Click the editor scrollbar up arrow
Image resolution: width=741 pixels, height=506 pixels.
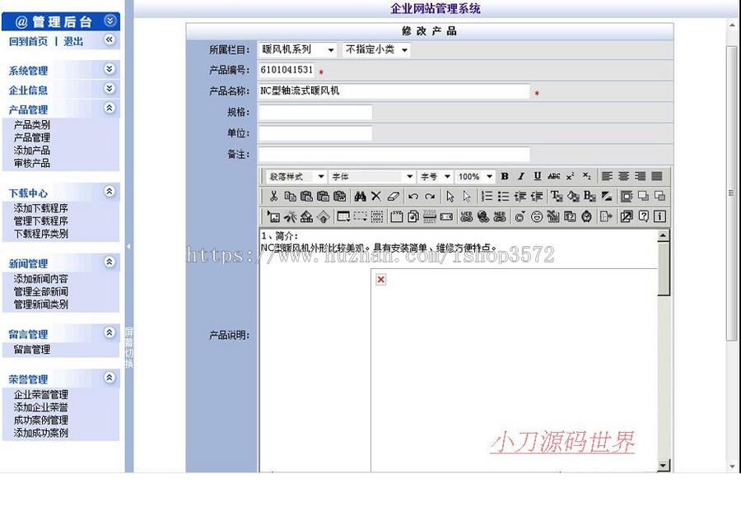[x=663, y=235]
